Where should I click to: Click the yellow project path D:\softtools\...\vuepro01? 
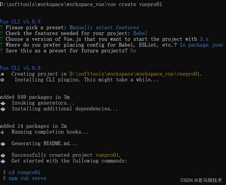click(135, 74)
